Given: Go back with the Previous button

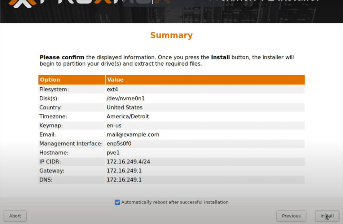Looking at the screenshot, I should (291, 216).
